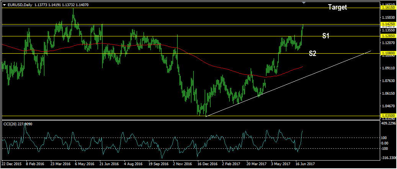Click the 6 May 2016 date label
397x169 pixels.
(85, 164)
